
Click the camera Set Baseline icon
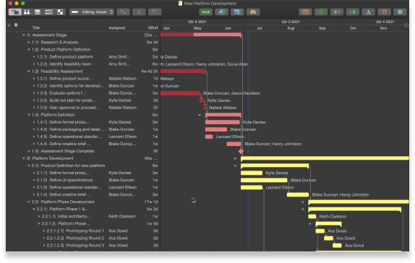point(253,12)
